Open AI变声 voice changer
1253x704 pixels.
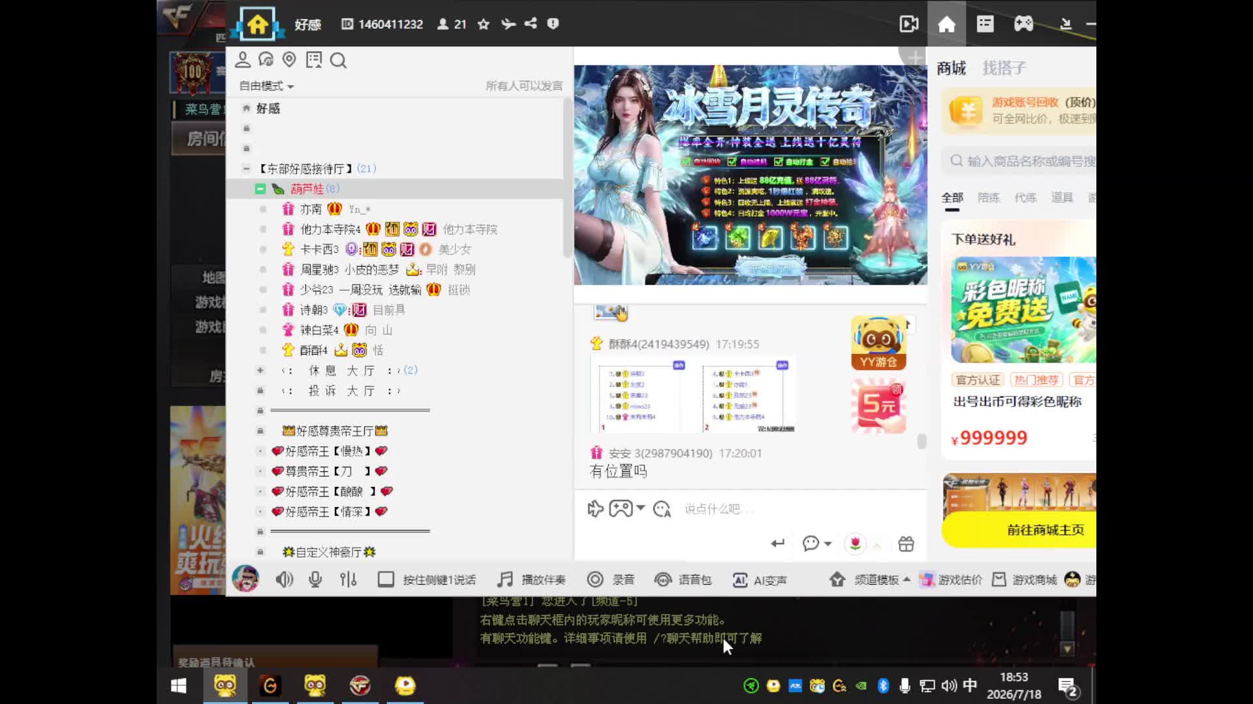click(x=760, y=579)
